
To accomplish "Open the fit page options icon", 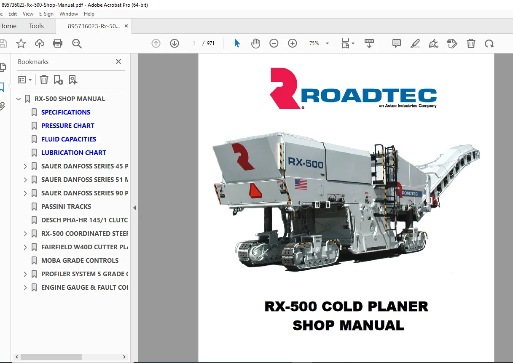I will (x=347, y=43).
